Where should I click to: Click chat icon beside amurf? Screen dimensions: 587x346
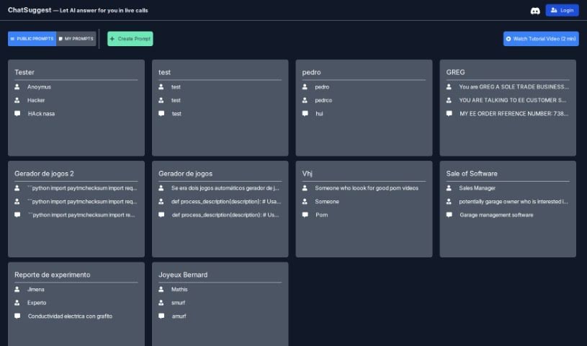click(161, 316)
